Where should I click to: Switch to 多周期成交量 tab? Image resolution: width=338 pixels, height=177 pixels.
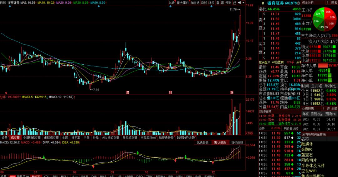[32, 138]
